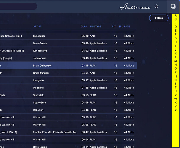The image size is (180, 148).
Task: Jump to letter H in alphabet index
Action: pos(176,42)
